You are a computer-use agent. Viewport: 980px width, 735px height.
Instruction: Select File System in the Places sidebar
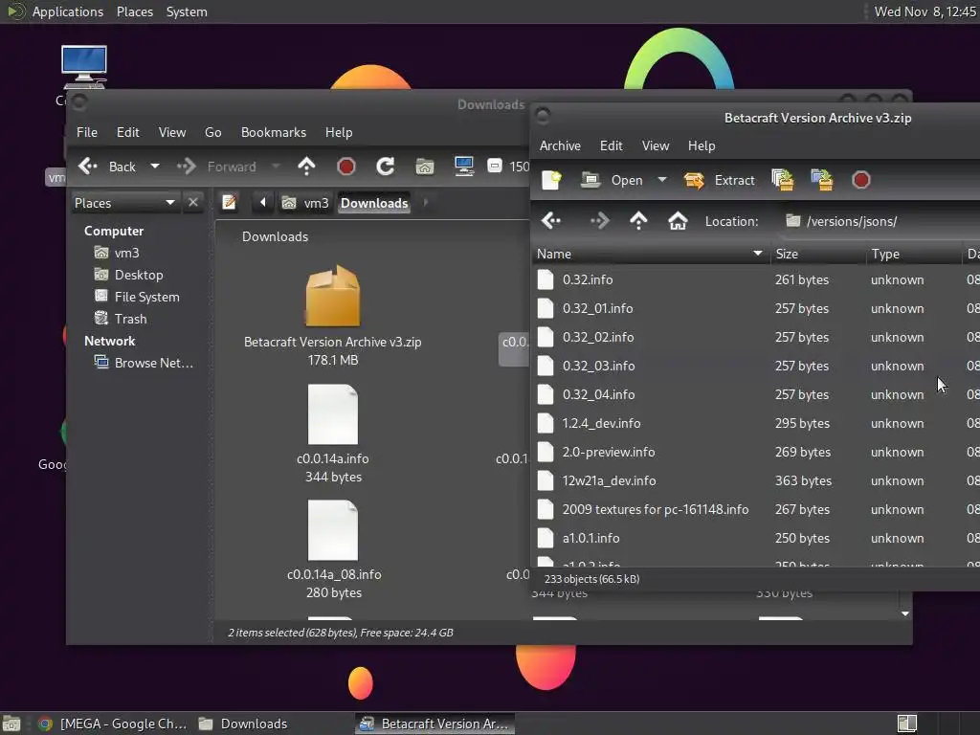(137, 297)
